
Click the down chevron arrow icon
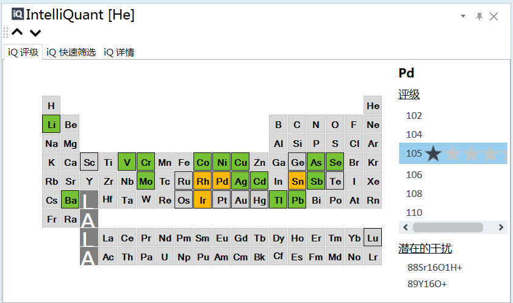click(35, 32)
